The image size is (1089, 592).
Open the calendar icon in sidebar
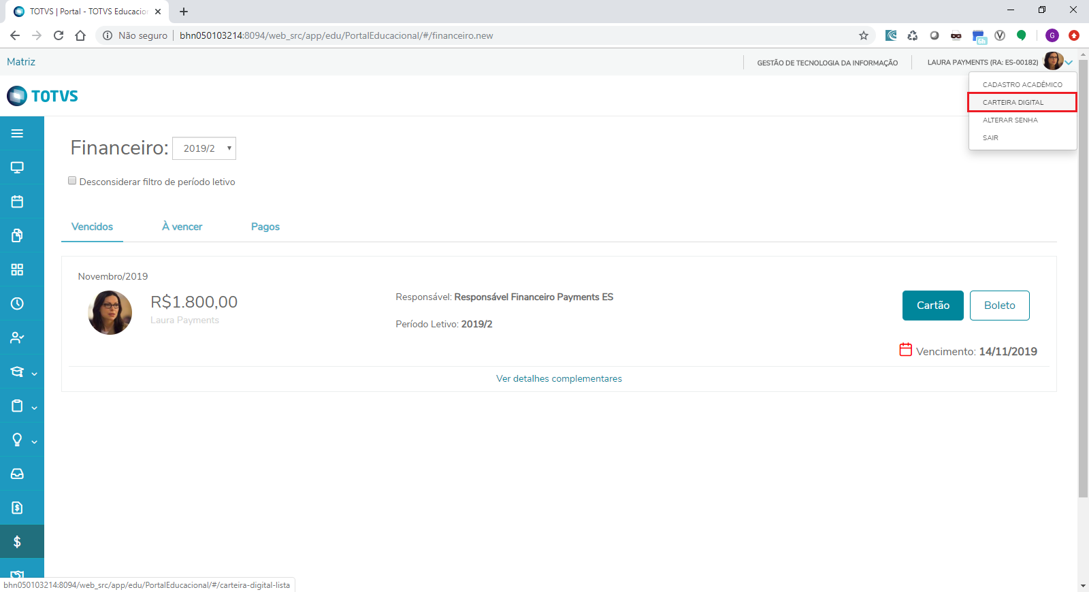click(x=17, y=201)
